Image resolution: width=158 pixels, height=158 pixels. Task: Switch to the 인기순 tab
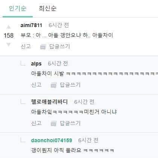pyautogui.click(x=18, y=8)
